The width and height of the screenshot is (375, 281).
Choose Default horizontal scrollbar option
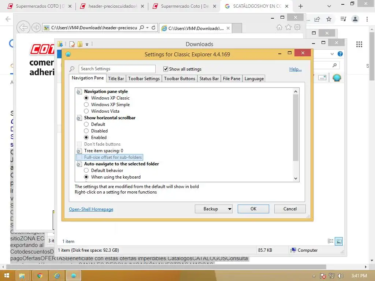click(86, 124)
